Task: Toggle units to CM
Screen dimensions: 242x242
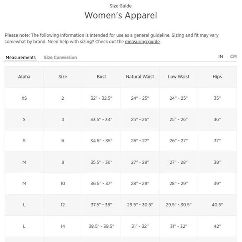Action: [233, 56]
